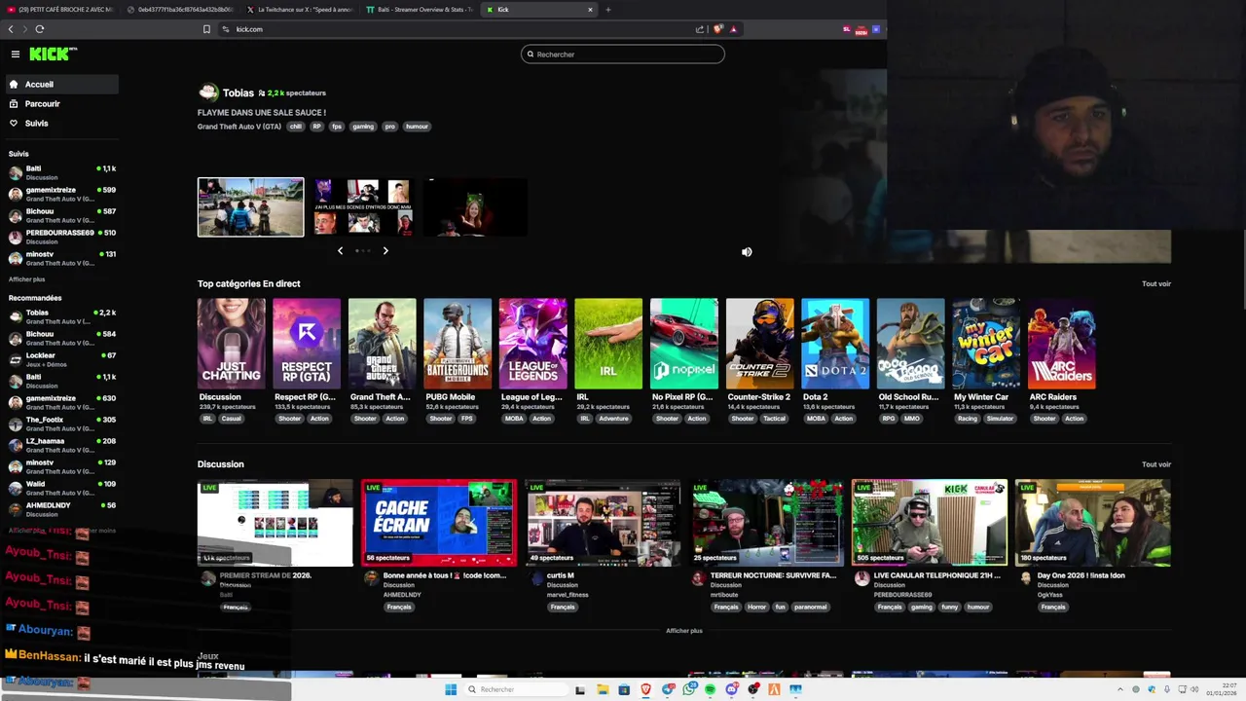
Task: Open Day One 2026 stream thumbnail
Action: coord(1093,523)
